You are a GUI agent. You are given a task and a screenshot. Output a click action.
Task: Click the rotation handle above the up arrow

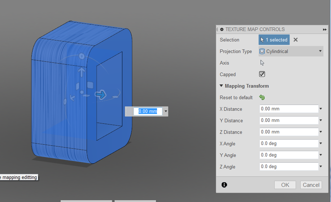[x=82, y=56]
